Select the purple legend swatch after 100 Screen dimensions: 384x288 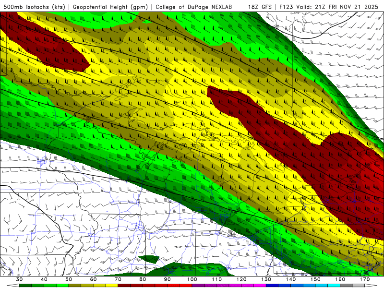(198, 286)
